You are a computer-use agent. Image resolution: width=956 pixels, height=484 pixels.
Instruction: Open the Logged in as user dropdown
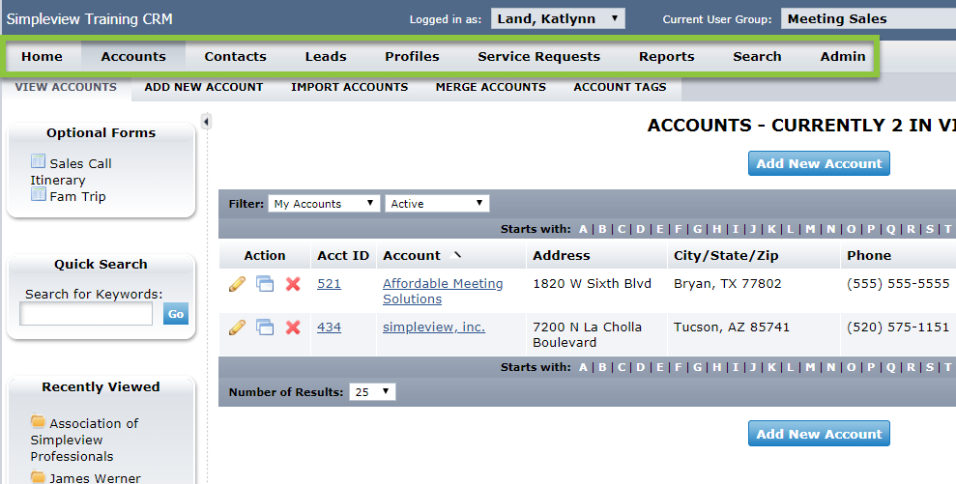[558, 19]
